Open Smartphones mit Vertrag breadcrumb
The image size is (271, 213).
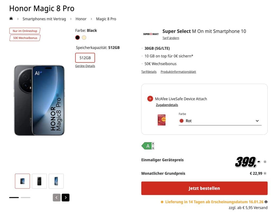coord(44,19)
